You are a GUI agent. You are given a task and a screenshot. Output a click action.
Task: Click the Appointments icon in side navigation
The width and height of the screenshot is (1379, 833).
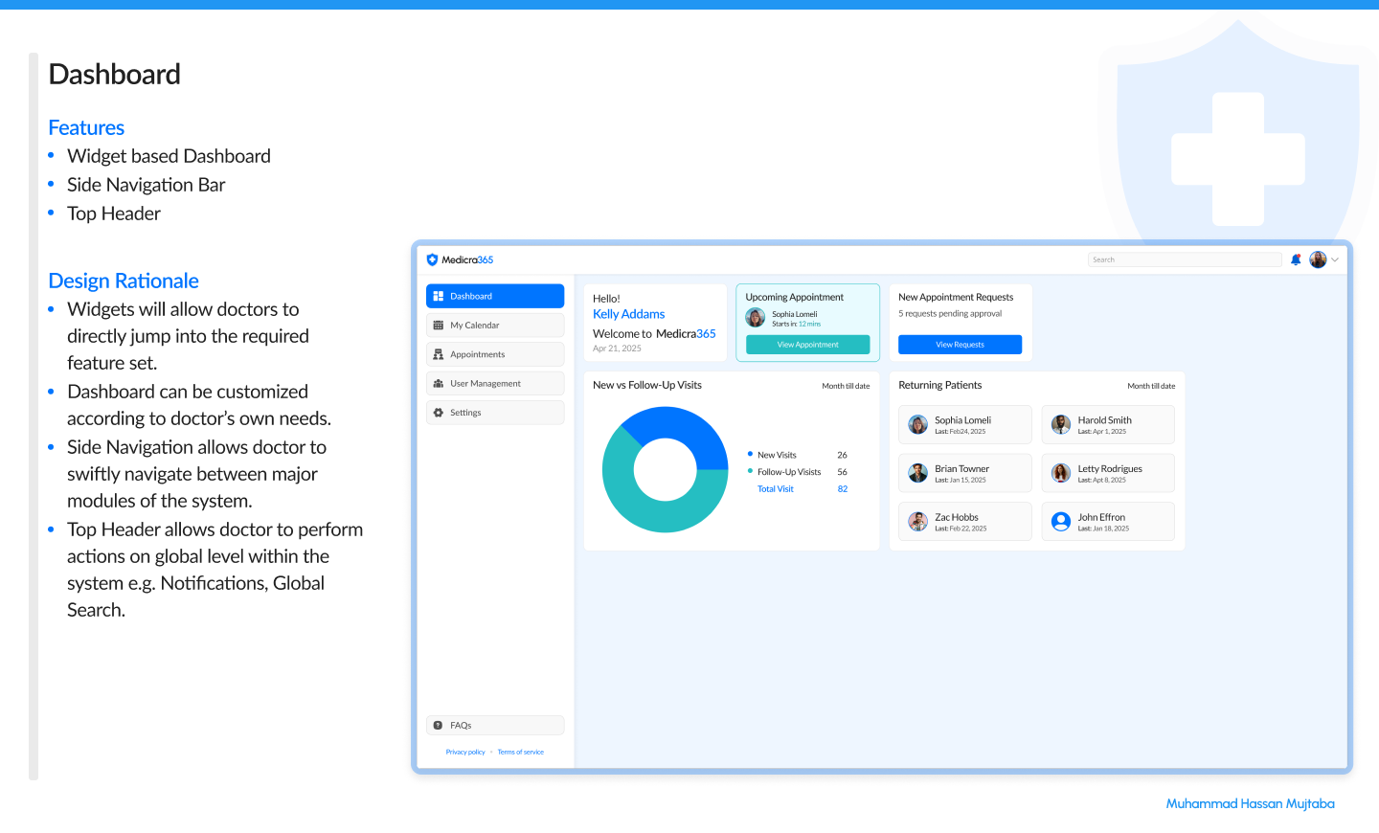(x=441, y=353)
